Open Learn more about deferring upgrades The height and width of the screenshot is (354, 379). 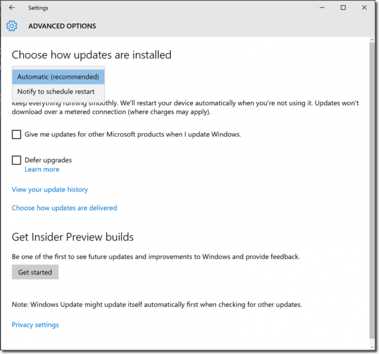point(42,169)
